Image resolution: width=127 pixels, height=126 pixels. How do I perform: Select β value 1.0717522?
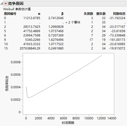click(56, 44)
